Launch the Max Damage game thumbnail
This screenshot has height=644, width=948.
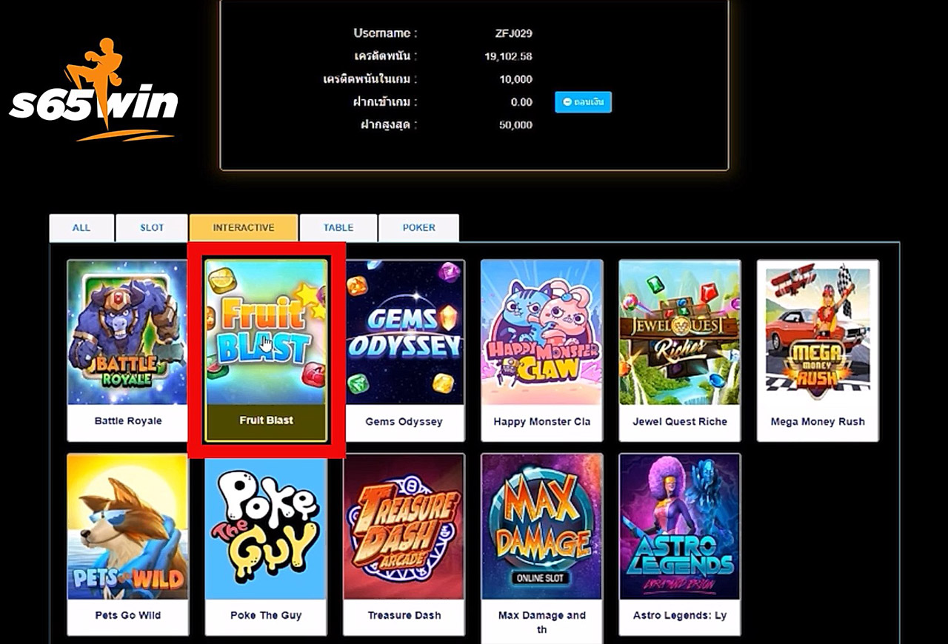541,526
